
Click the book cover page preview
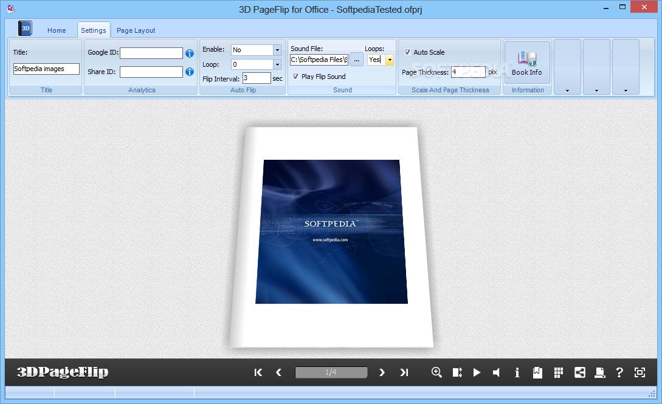331,237
